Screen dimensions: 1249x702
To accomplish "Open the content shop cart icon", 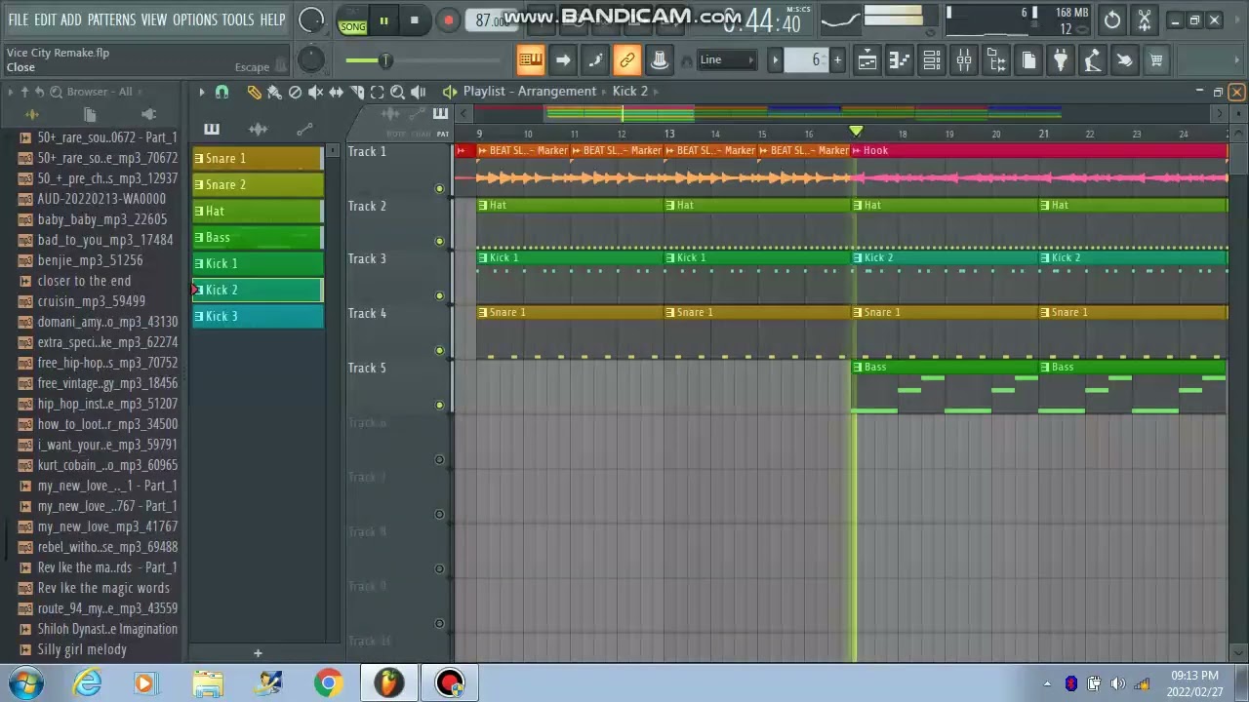I will point(1156,60).
